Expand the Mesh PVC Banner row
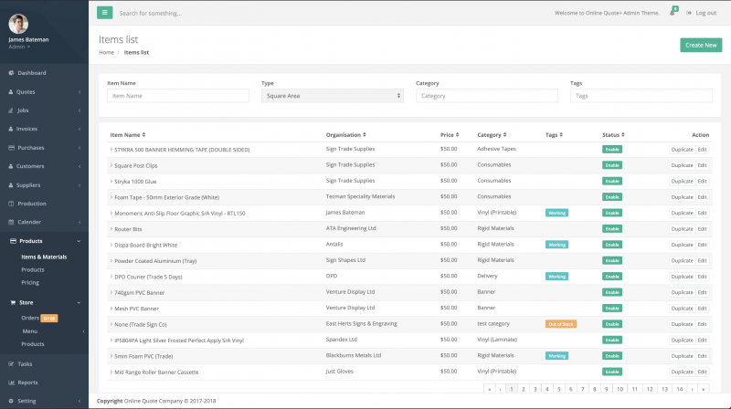 (111, 309)
